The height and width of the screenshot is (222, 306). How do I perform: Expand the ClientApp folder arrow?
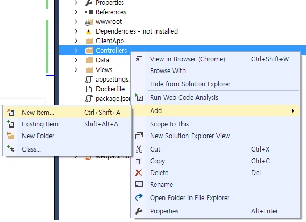[x=76, y=41]
